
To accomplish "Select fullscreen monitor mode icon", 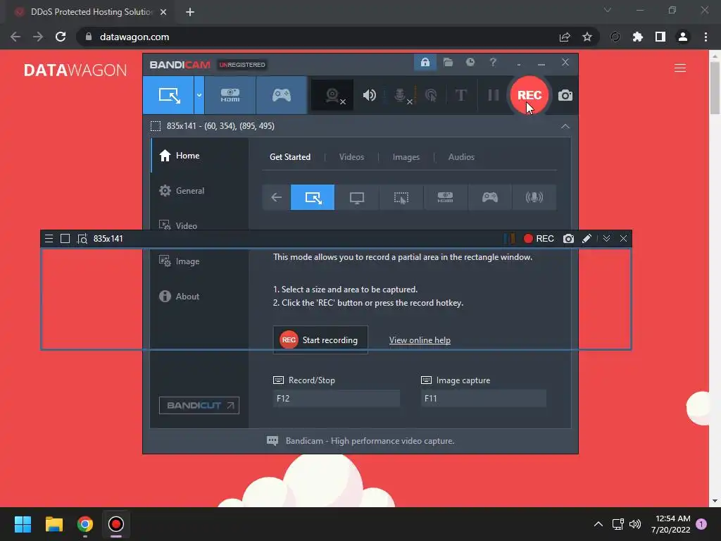I will point(357,197).
